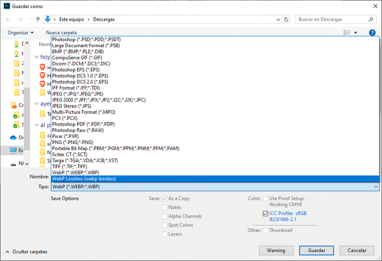Enable Spot Colors checkbox
The height and width of the screenshot is (261, 382).
[x=165, y=225]
